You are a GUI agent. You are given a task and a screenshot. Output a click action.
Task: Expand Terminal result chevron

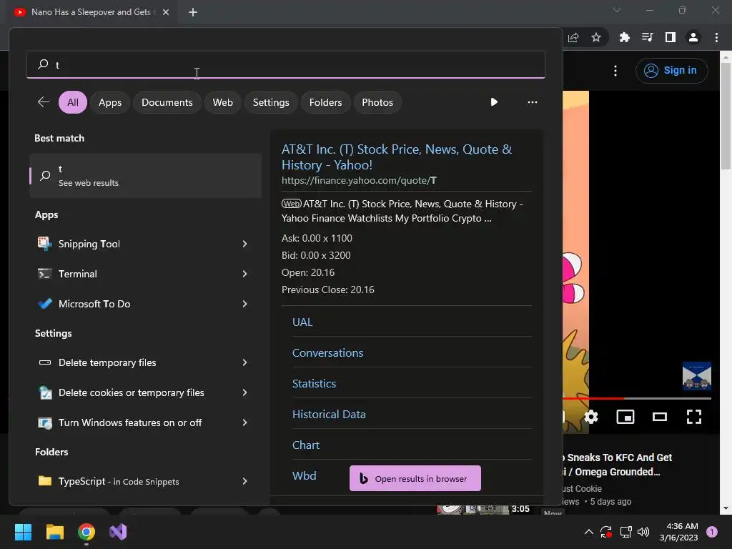(244, 274)
